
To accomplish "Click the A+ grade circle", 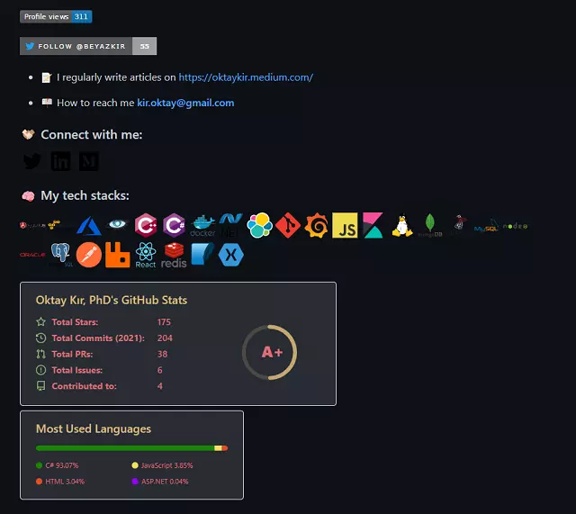I will pos(270,352).
